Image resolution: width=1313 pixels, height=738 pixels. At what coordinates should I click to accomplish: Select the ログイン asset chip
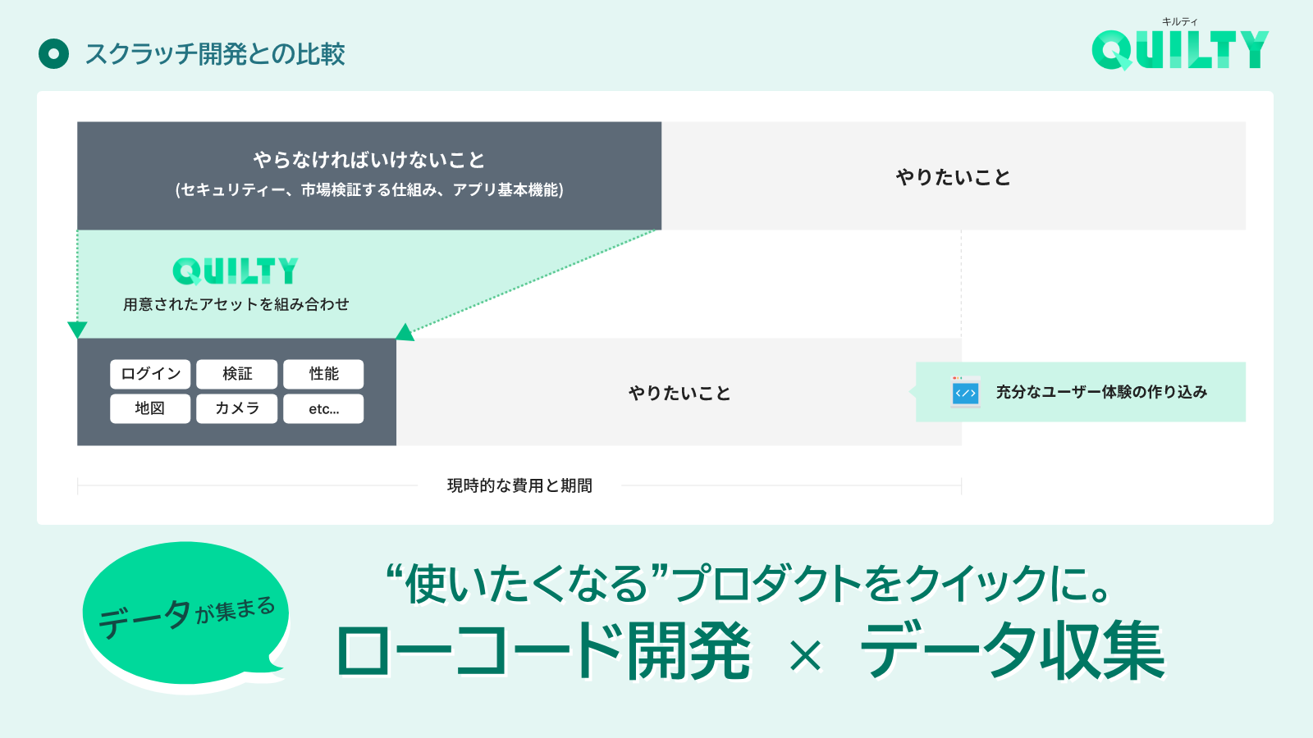[150, 374]
